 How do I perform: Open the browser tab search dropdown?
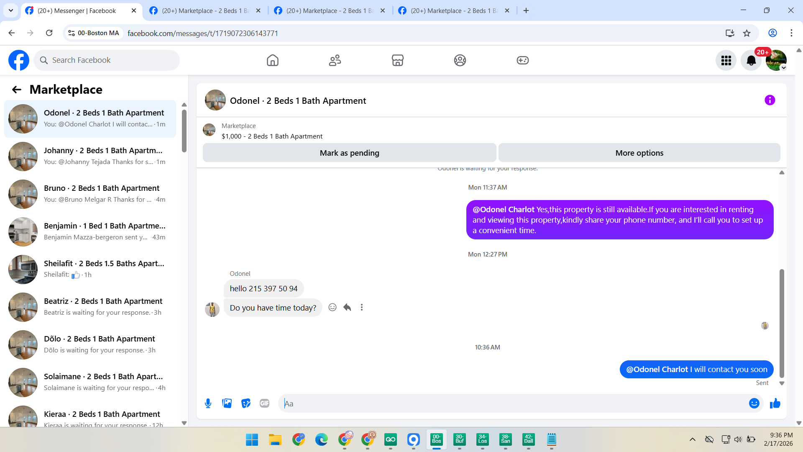click(11, 10)
